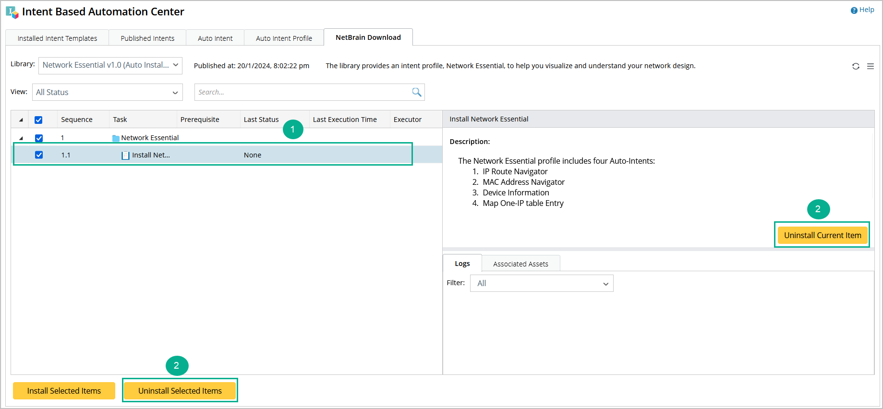
Task: Click the Install Selected Items button
Action: tap(64, 391)
